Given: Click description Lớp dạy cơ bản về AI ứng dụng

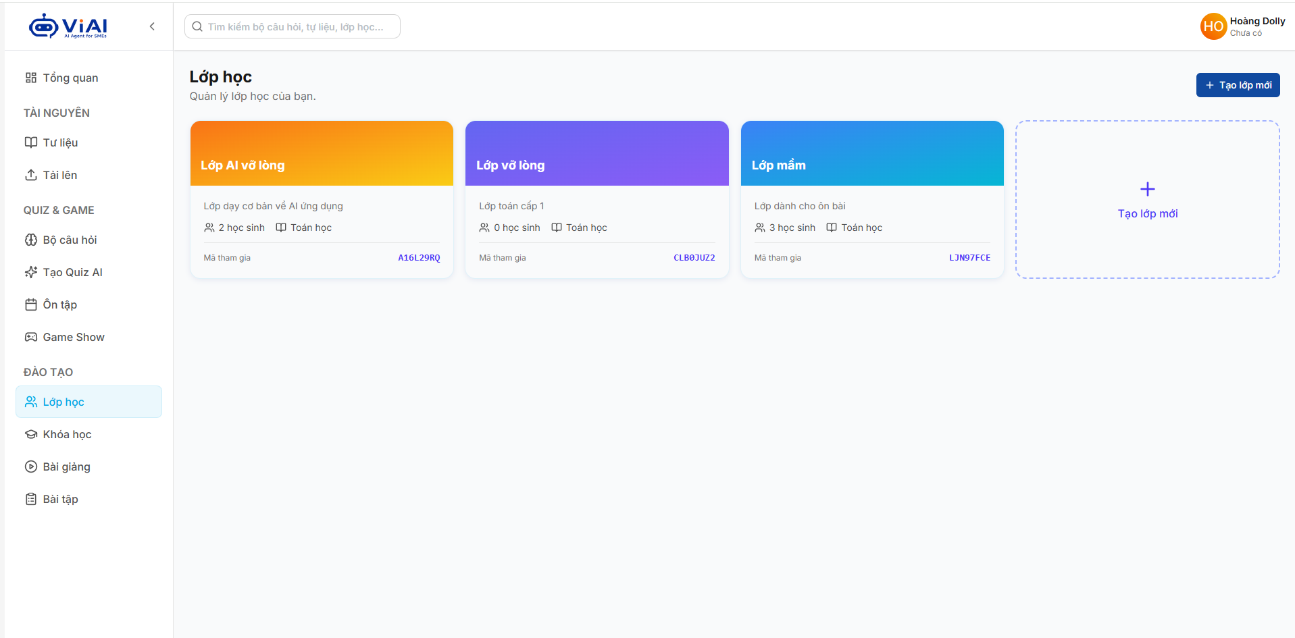Looking at the screenshot, I should tap(274, 206).
